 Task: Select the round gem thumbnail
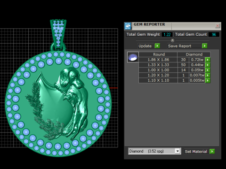[x=133, y=57]
